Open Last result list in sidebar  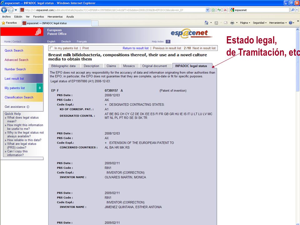click(x=14, y=79)
